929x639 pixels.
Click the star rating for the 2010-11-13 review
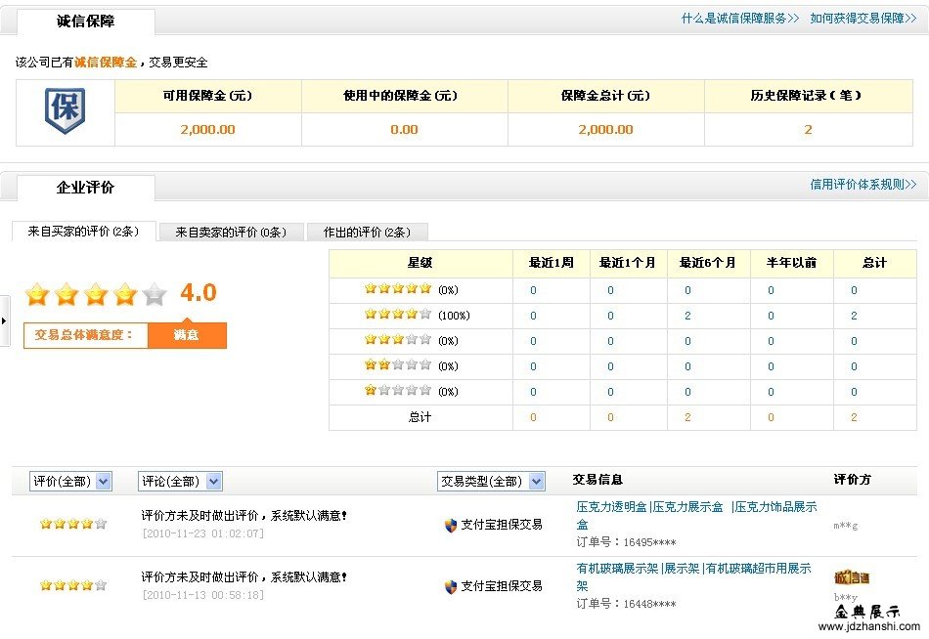[x=73, y=585]
